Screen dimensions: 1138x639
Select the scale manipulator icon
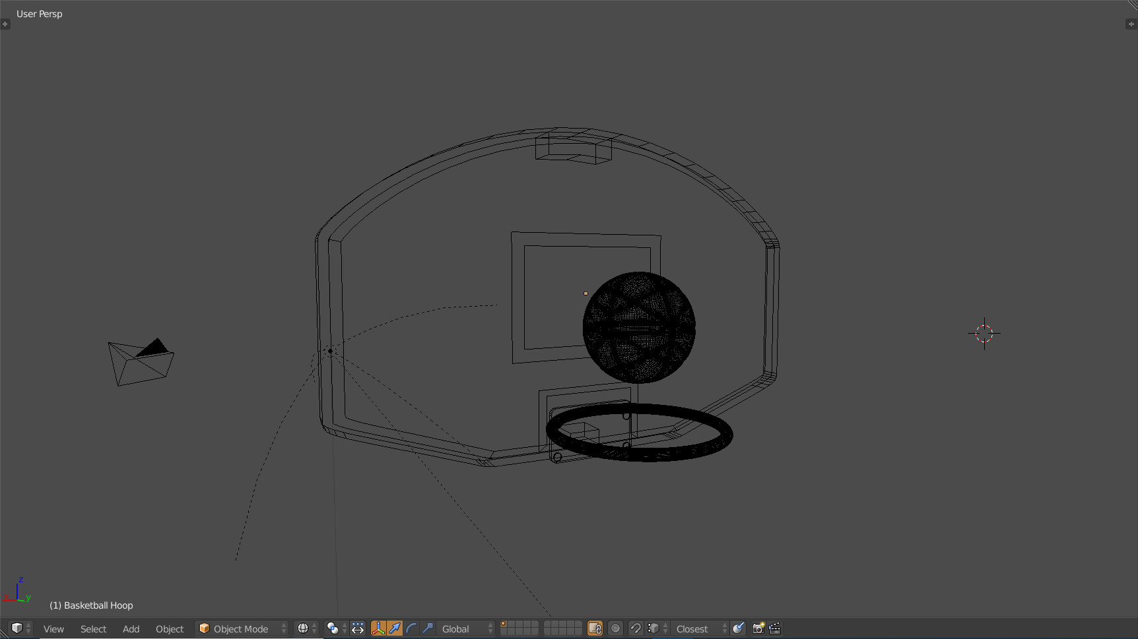click(x=427, y=628)
